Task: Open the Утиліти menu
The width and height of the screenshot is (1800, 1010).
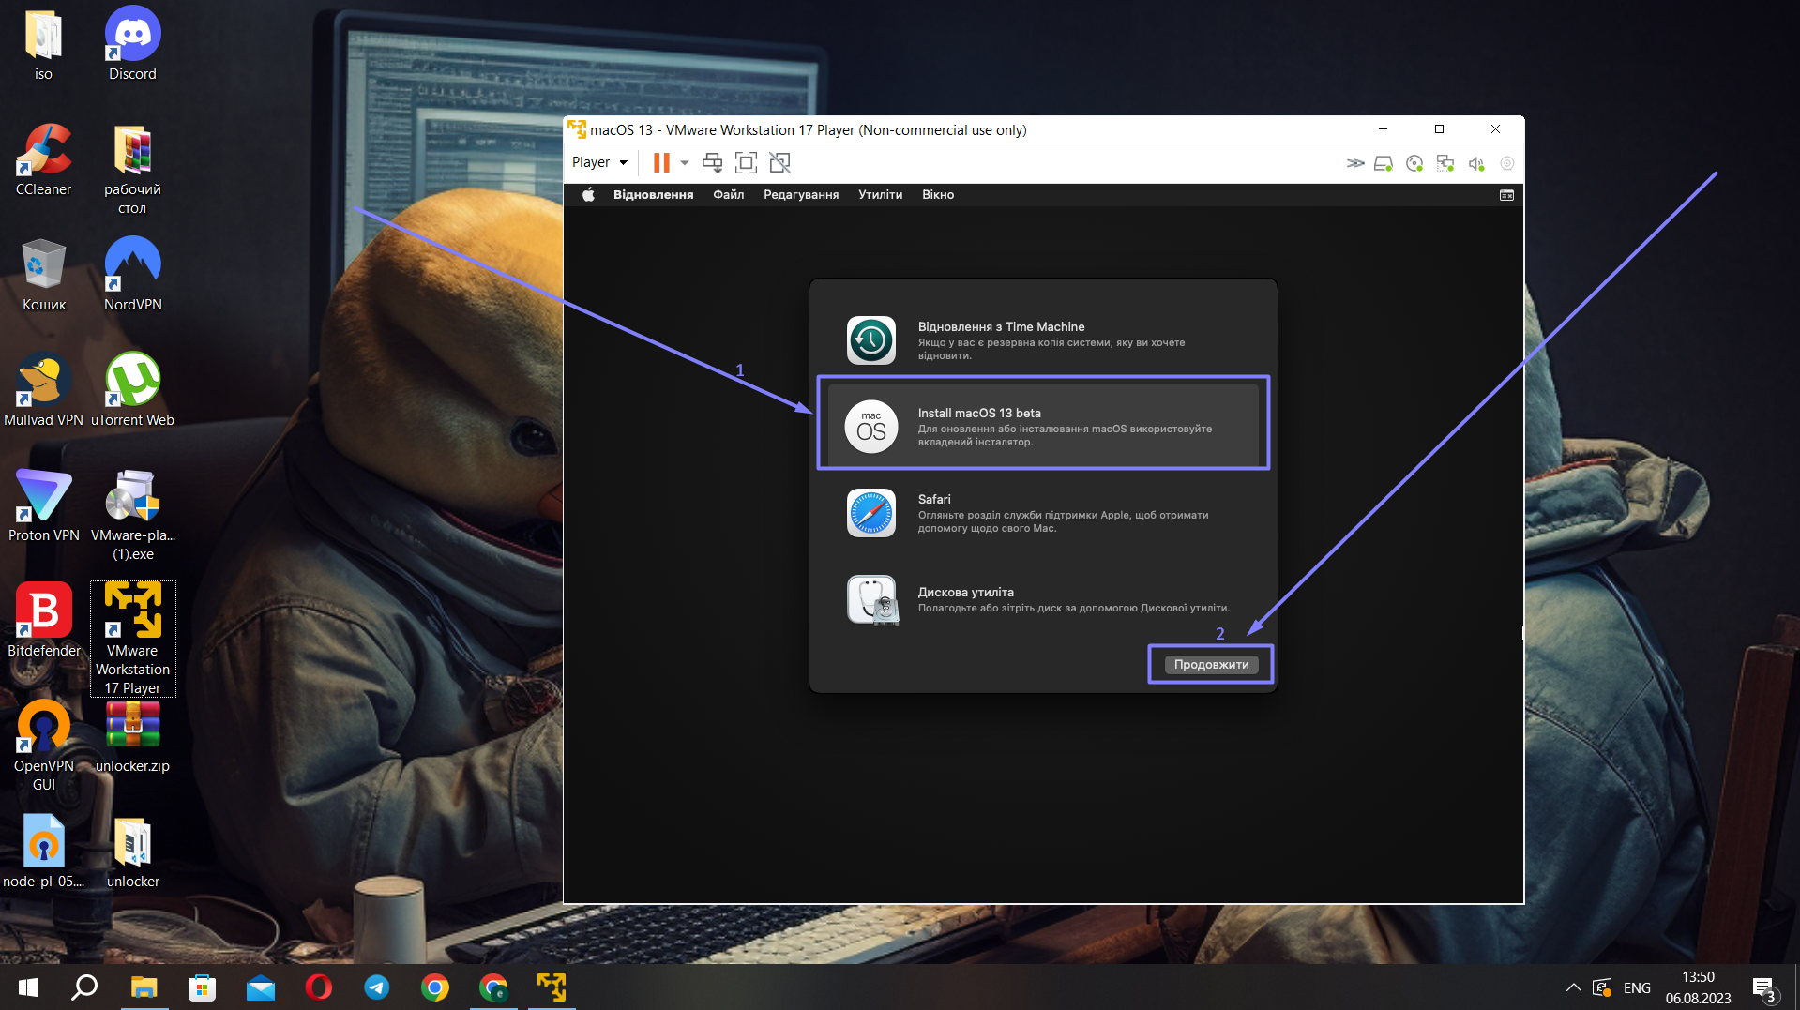Action: [880, 195]
